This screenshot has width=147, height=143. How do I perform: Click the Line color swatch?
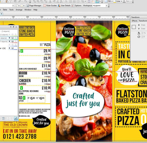coord(114,1)
